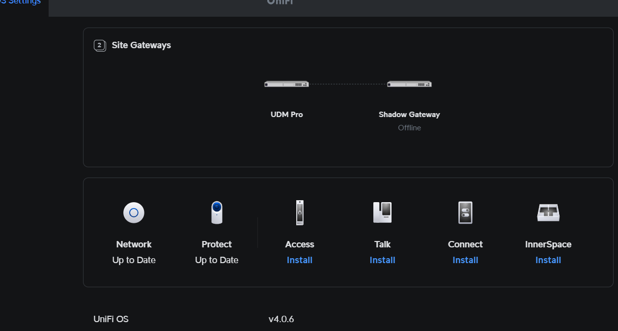Screen dimensions: 618x331
Task: Install the Connect application
Action: [465, 260]
